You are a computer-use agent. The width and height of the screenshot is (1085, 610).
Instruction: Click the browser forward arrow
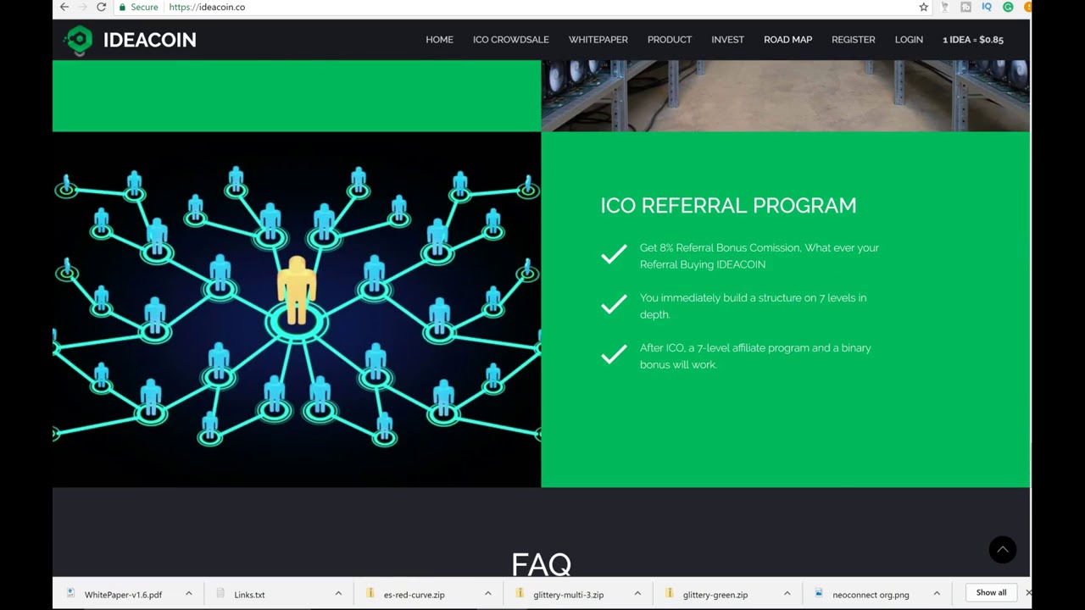point(83,7)
